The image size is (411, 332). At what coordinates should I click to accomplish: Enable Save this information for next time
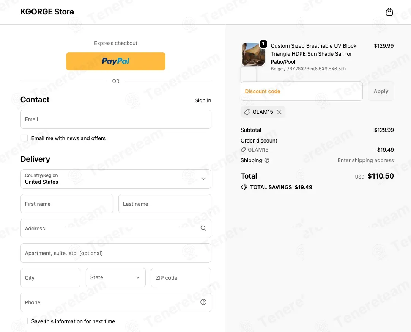click(24, 321)
